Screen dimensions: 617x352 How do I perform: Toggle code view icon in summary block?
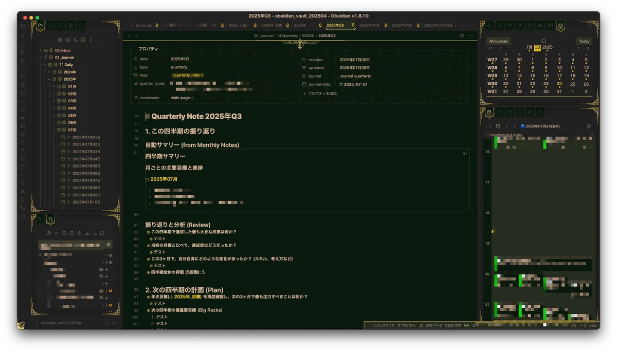[x=465, y=153]
